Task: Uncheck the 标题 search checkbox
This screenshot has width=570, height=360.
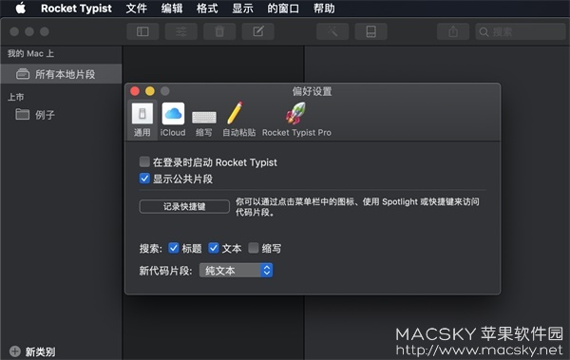Action: pos(174,248)
